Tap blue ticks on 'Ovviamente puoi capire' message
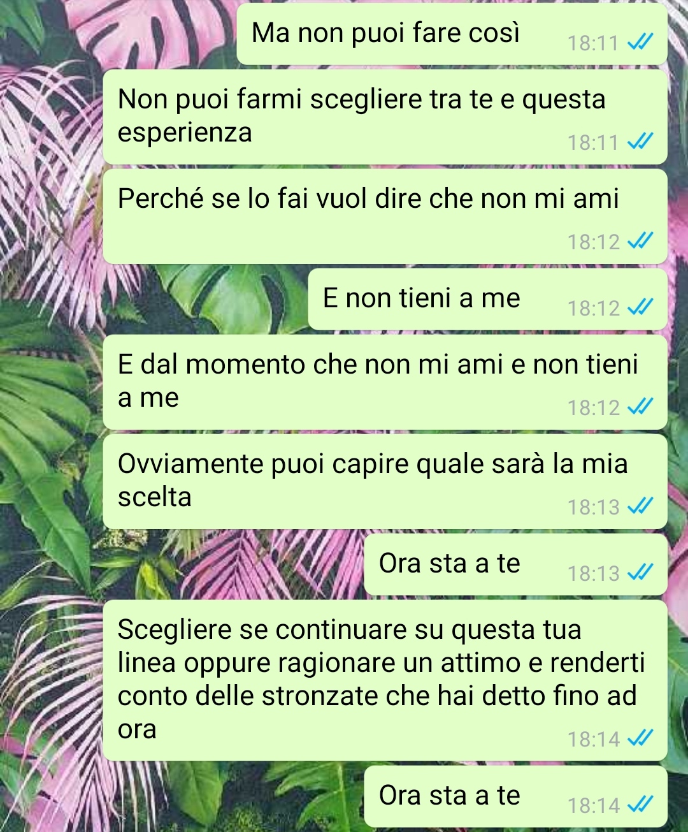 point(640,507)
